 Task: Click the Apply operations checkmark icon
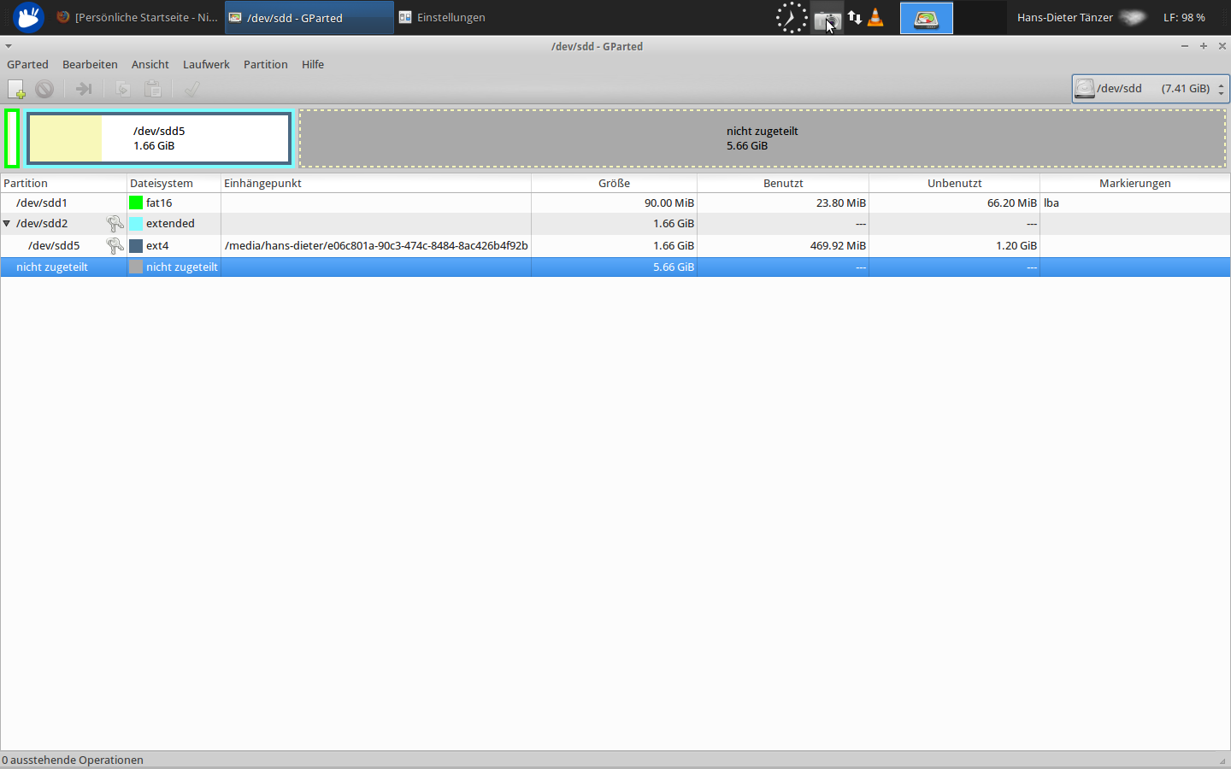[192, 89]
